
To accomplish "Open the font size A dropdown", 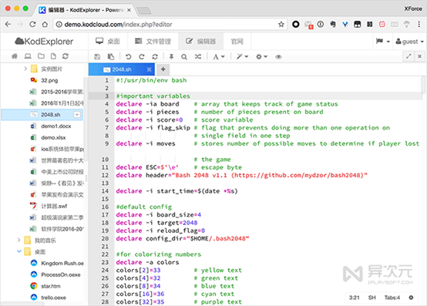I will (219, 56).
